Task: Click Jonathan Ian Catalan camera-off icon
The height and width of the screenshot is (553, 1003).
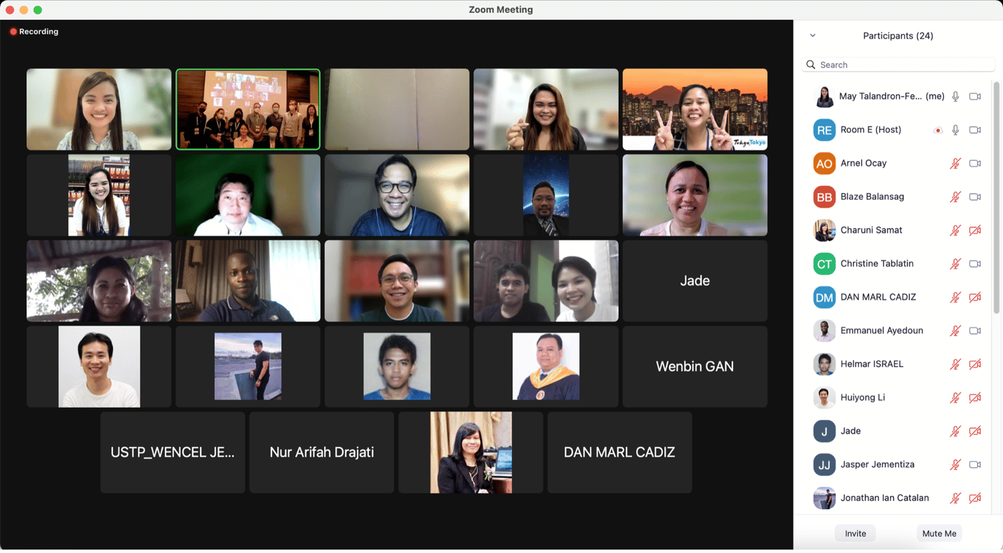Action: (975, 498)
